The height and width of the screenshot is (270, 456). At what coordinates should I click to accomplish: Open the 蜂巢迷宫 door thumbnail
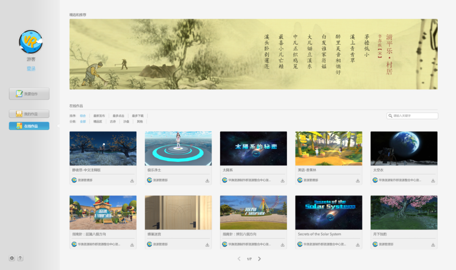tap(178, 212)
